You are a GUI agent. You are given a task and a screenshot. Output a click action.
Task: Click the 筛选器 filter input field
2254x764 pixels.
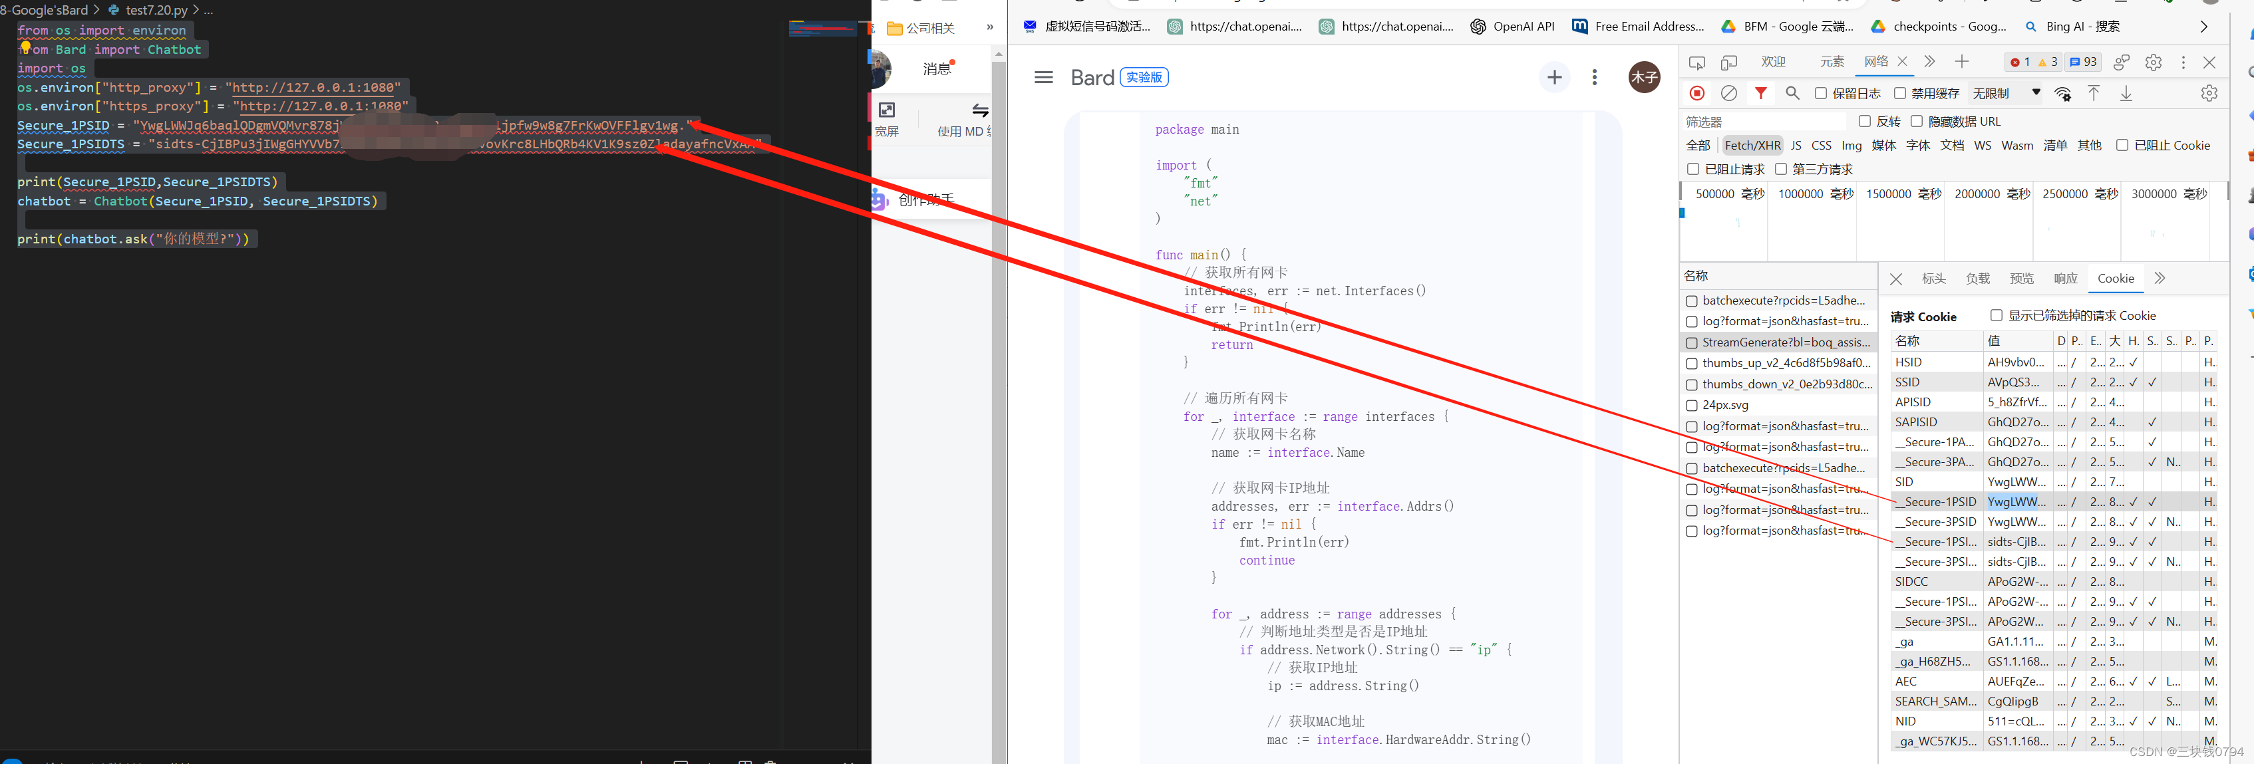tap(1763, 122)
